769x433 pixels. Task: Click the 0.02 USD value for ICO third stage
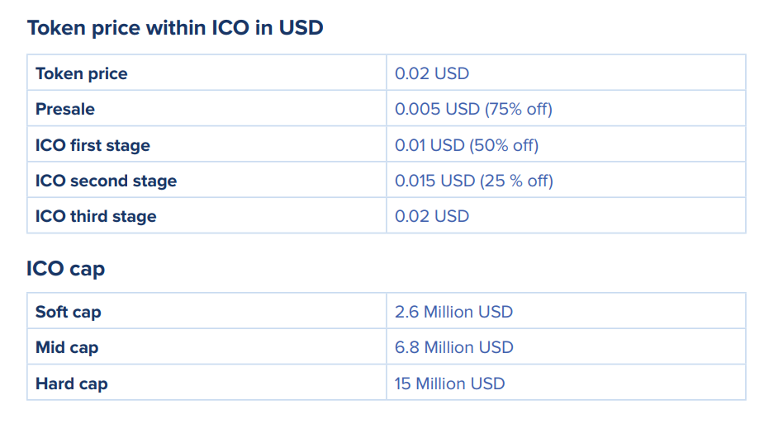point(432,216)
